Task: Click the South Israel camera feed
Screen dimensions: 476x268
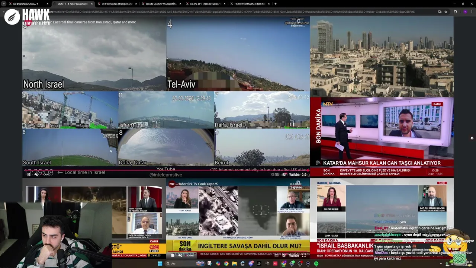Action: 70,147
